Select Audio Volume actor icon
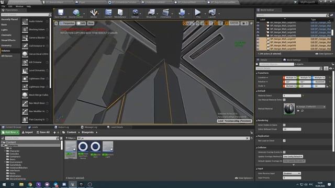The width and height of the screenshot is (335, 188). pyautogui.click(x=25, y=21)
